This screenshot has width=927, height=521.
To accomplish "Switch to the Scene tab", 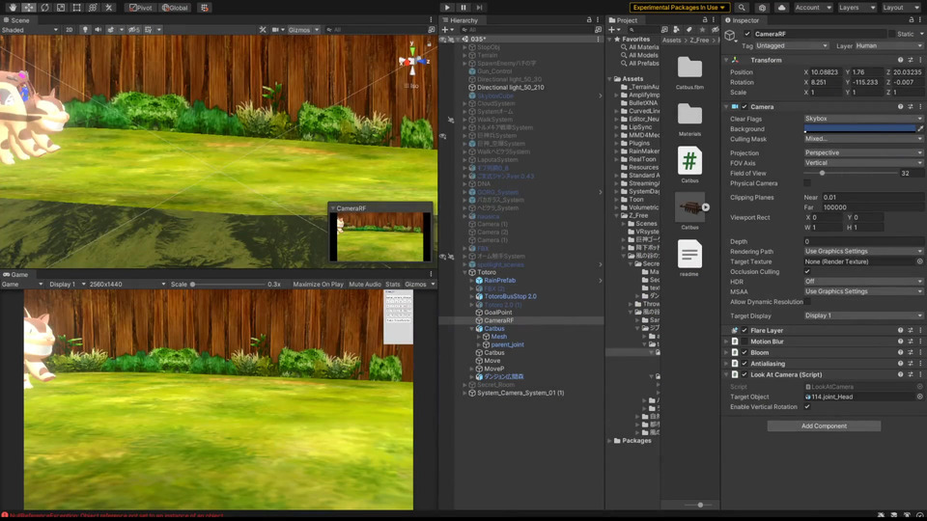I will pyautogui.click(x=16, y=20).
